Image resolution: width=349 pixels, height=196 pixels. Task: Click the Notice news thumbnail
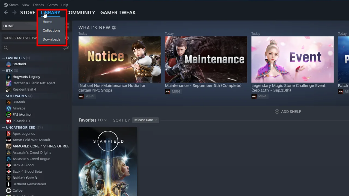[119, 59]
